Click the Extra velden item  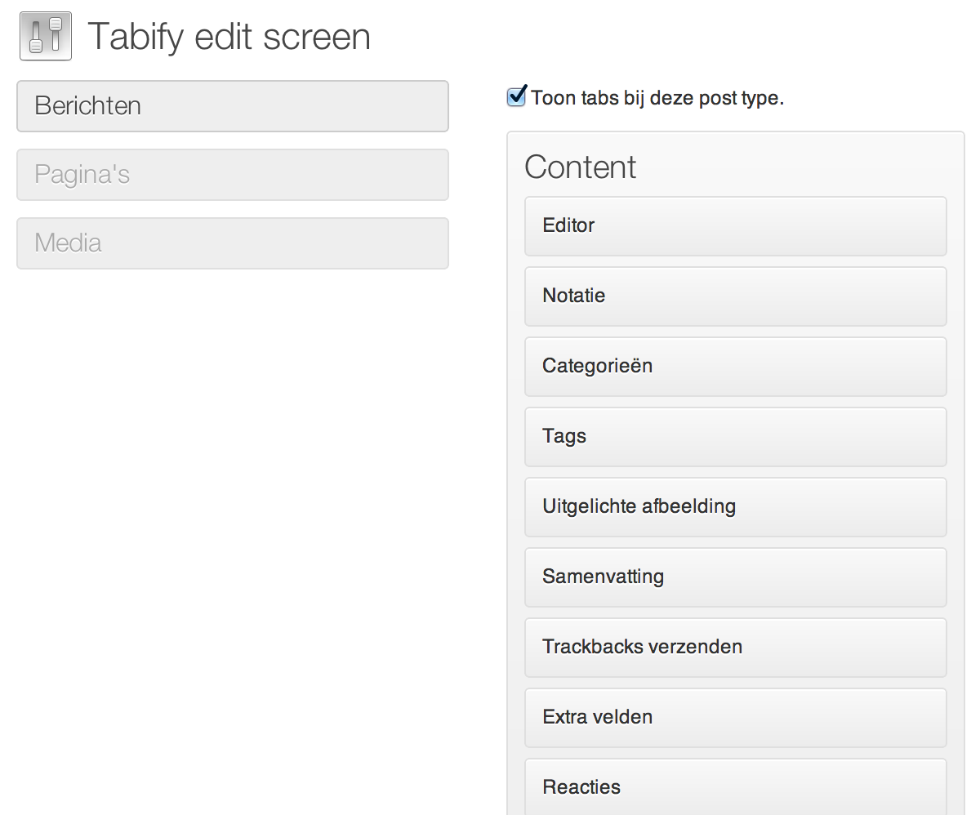pos(735,718)
